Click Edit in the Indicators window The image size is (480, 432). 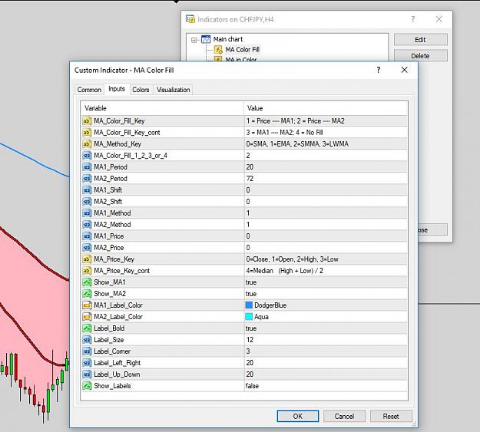coord(421,40)
